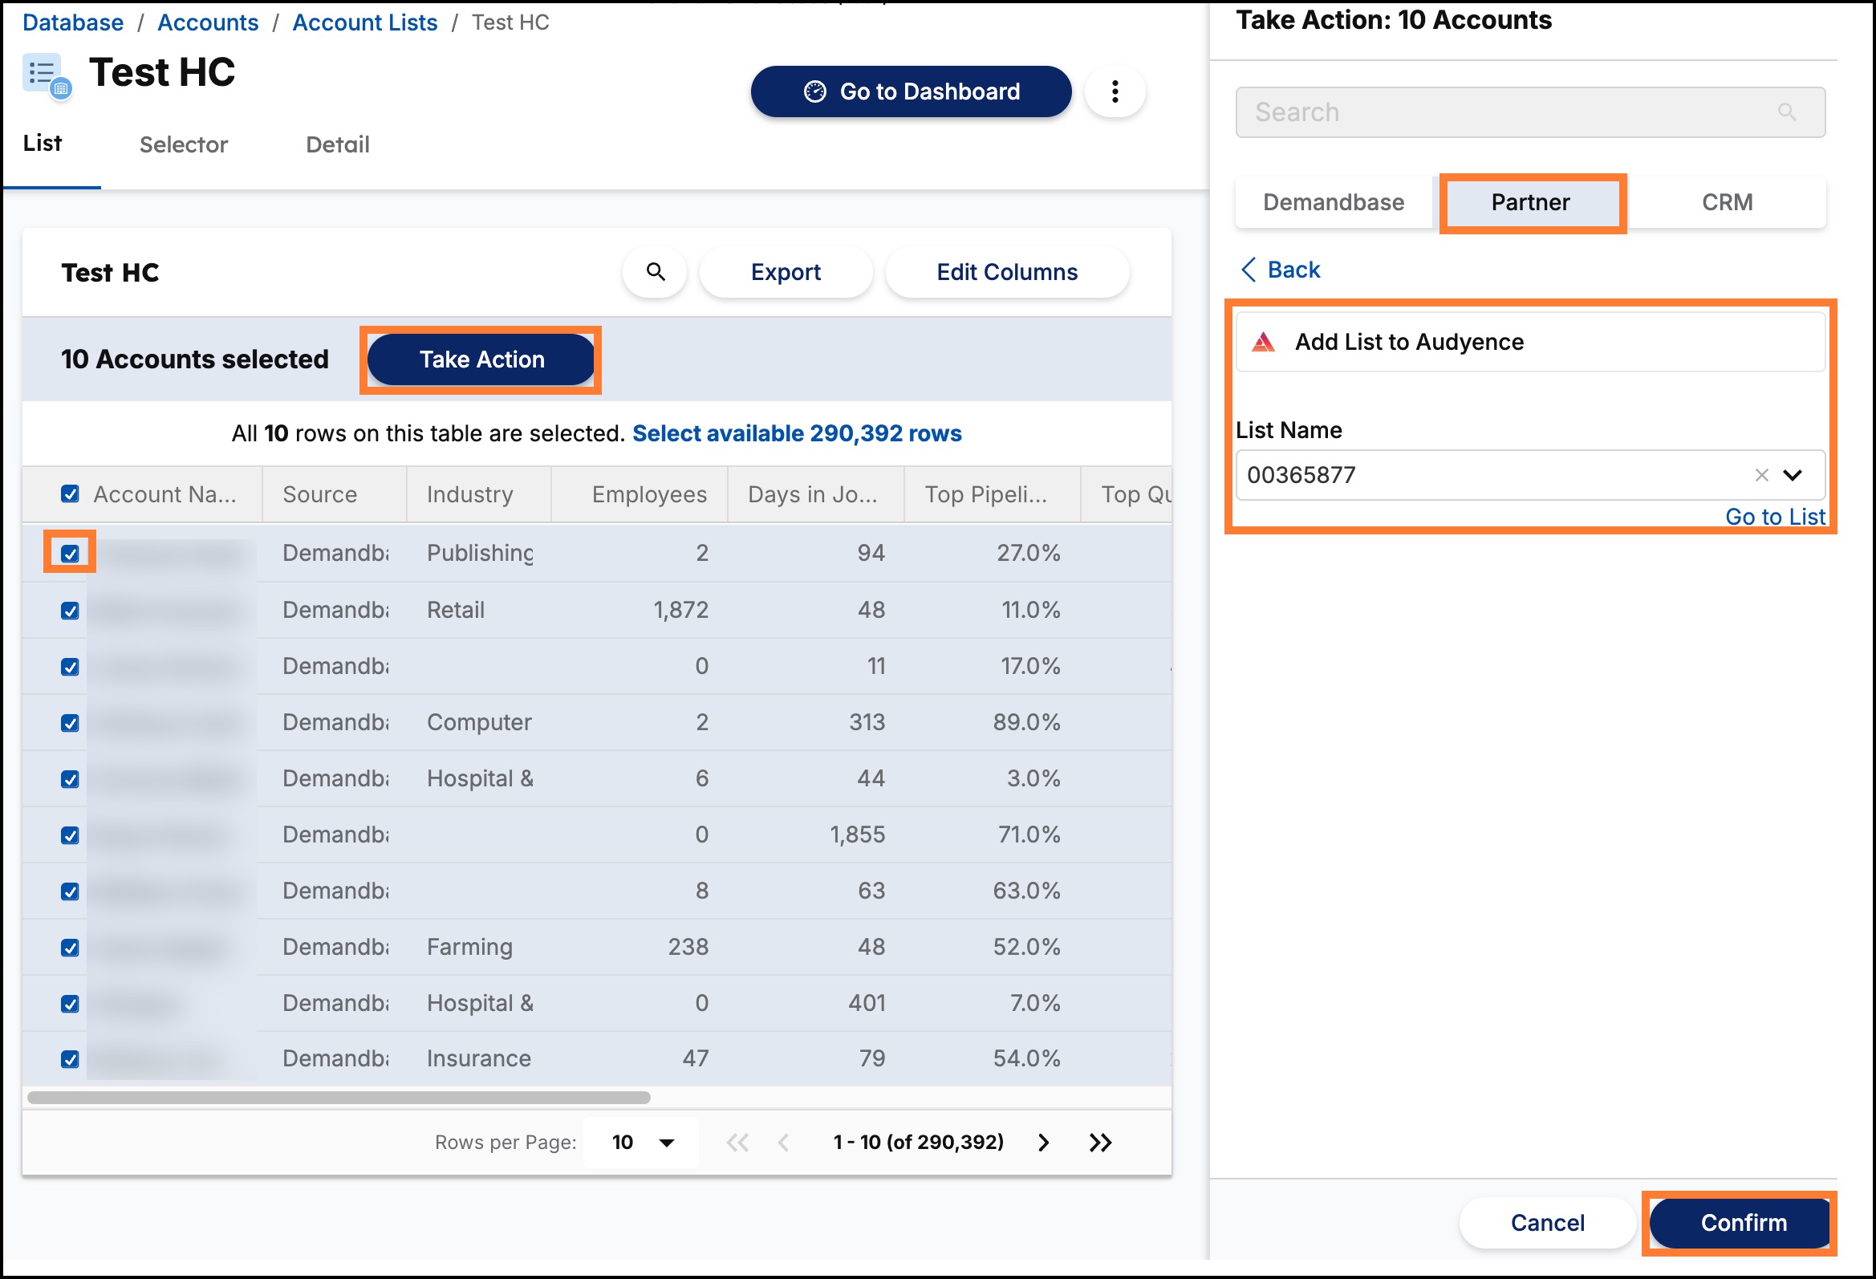Click the Back chevron arrow

tap(1248, 270)
